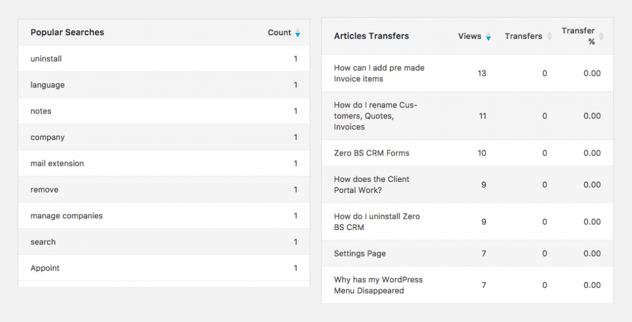Select the 'uninstall' search term row

[x=46, y=59]
